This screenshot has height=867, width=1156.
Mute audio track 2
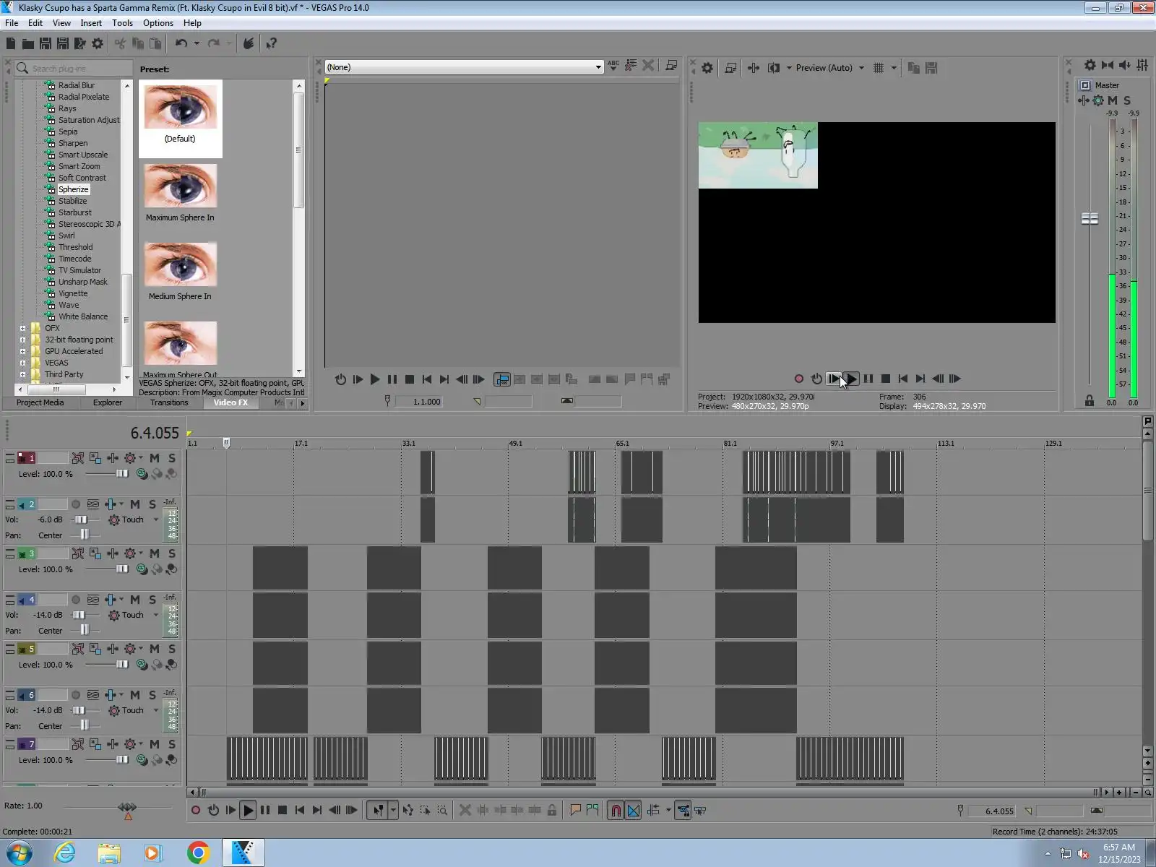pos(135,504)
